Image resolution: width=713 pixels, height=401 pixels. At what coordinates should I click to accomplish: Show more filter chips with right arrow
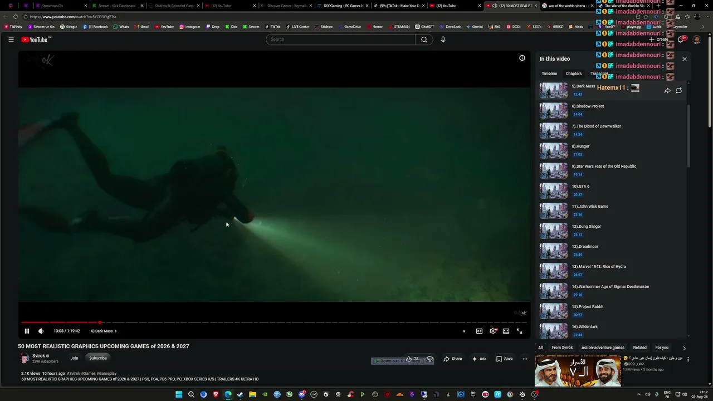click(x=684, y=348)
